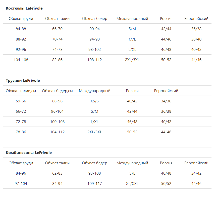Click the 40/48 Russia size cell

(x=166, y=173)
